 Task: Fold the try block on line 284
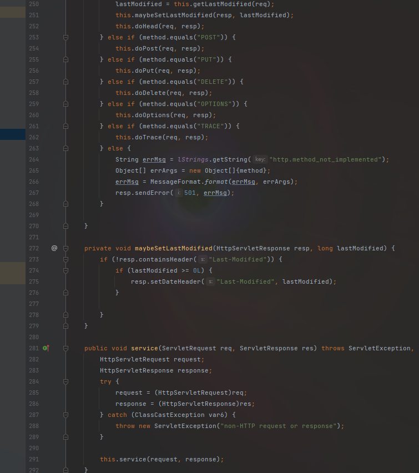[65, 381]
